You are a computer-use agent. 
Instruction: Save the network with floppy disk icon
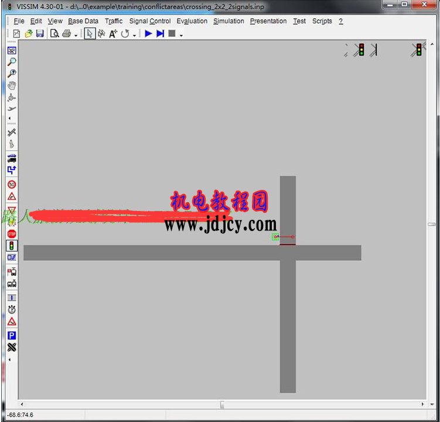[x=40, y=33]
